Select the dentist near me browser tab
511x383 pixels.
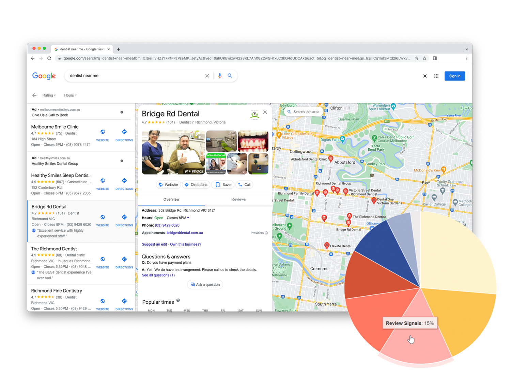(x=82, y=49)
